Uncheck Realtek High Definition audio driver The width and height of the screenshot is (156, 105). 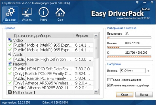[10, 59]
